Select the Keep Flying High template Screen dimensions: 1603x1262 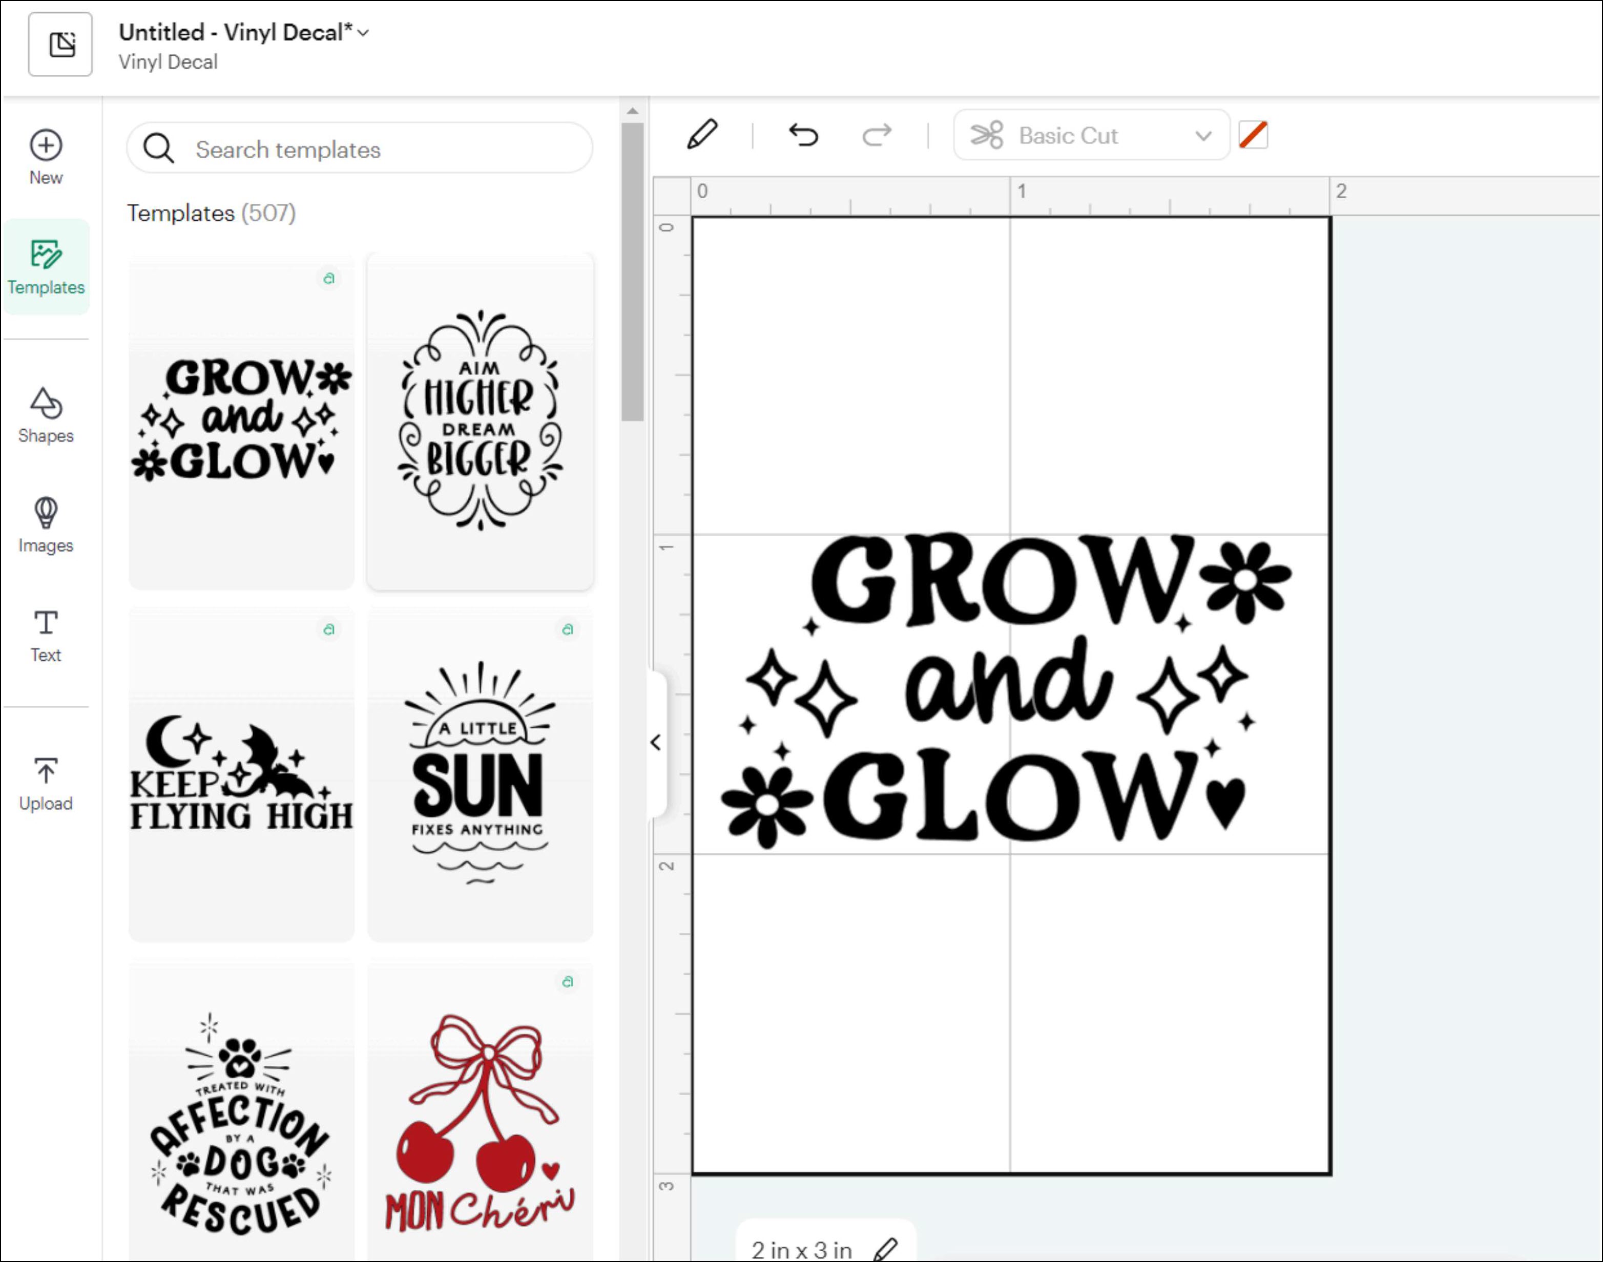tap(242, 773)
